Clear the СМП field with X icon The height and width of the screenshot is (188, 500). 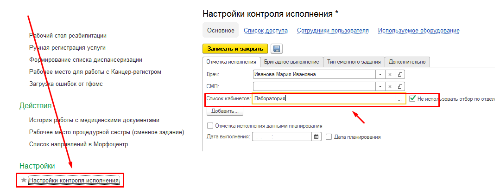[x=390, y=86]
